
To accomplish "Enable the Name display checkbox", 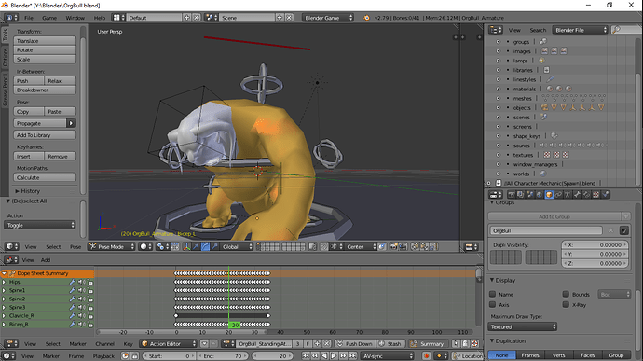I will 493,294.
